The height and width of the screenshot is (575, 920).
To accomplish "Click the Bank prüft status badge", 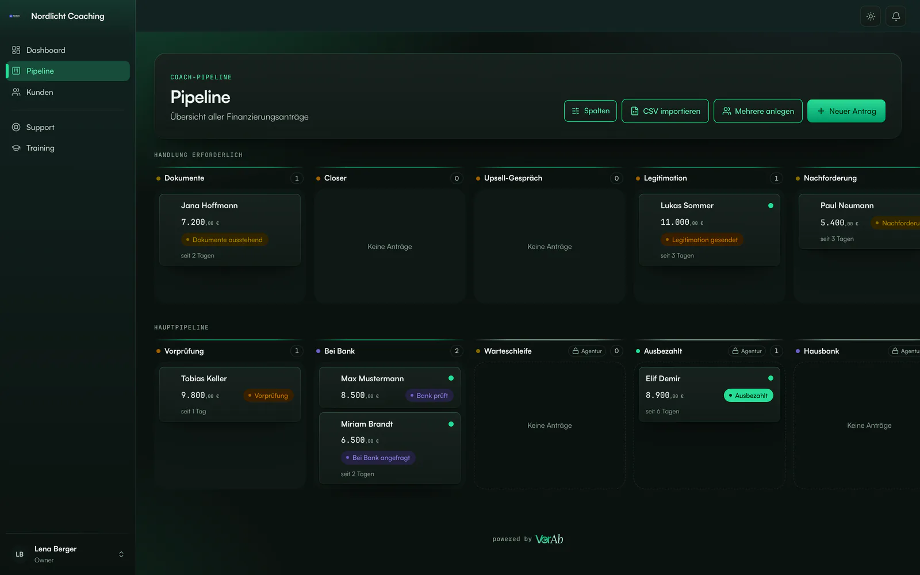I will coord(429,396).
